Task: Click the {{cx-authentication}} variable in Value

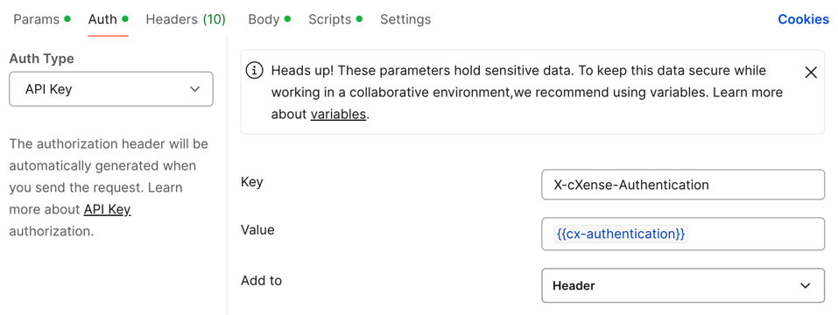Action: [x=621, y=234]
